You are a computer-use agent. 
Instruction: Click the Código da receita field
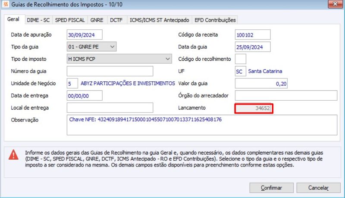pos(253,35)
